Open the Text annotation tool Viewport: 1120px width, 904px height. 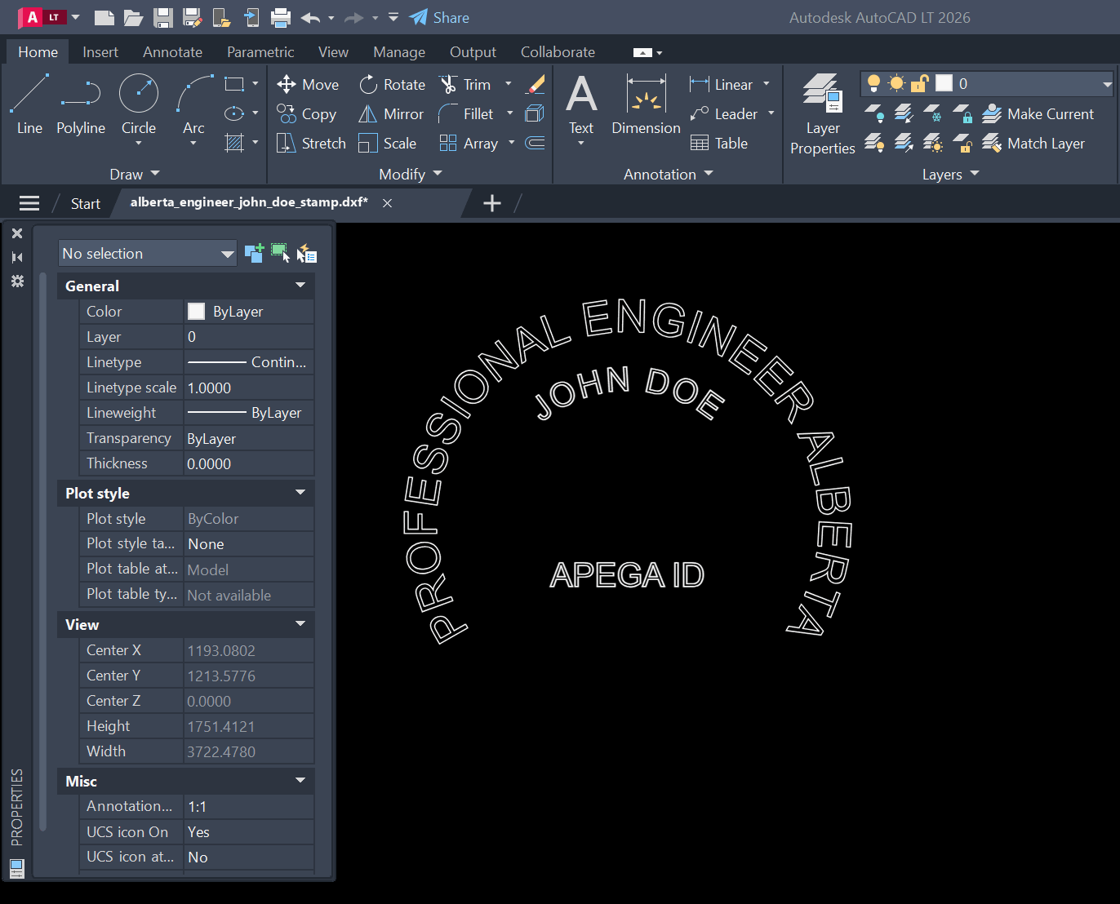(581, 104)
